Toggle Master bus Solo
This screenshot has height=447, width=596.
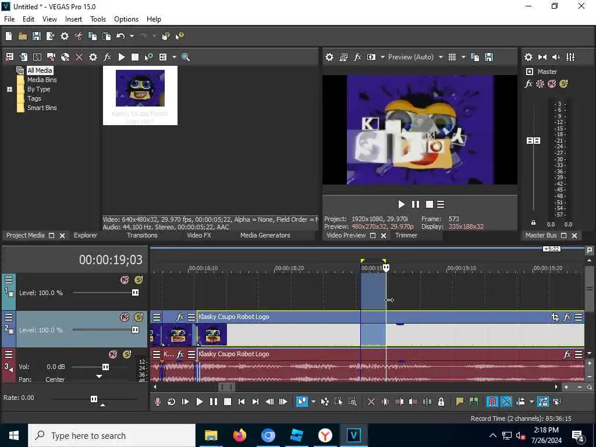(563, 84)
